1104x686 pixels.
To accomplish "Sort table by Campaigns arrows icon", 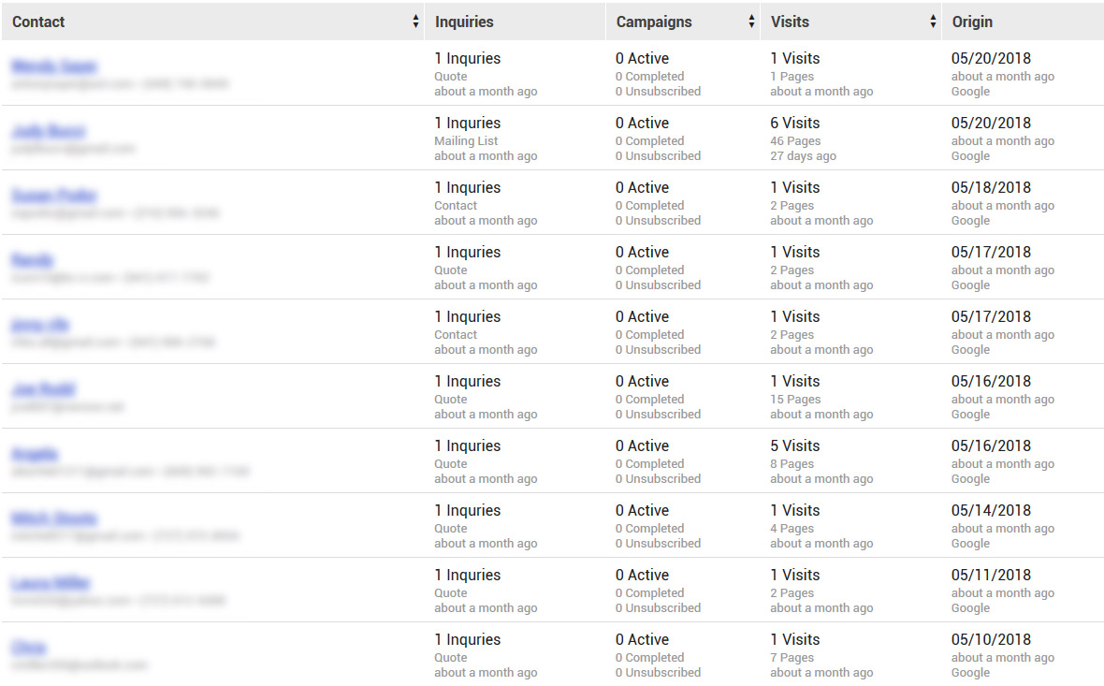I will 751,22.
